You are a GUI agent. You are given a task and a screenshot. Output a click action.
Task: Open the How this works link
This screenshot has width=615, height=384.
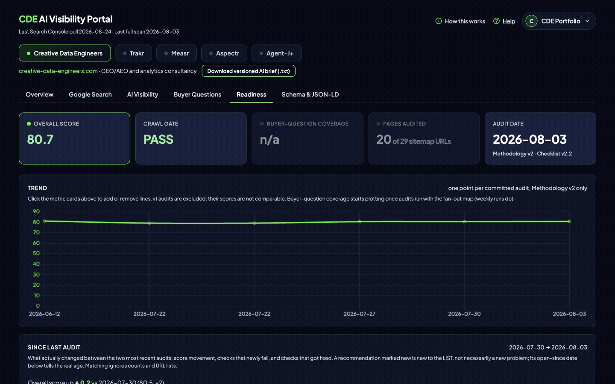point(465,21)
